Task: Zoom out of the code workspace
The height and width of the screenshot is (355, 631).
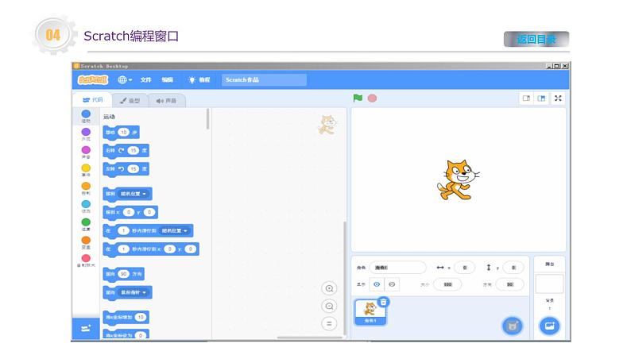Action: coord(330,306)
